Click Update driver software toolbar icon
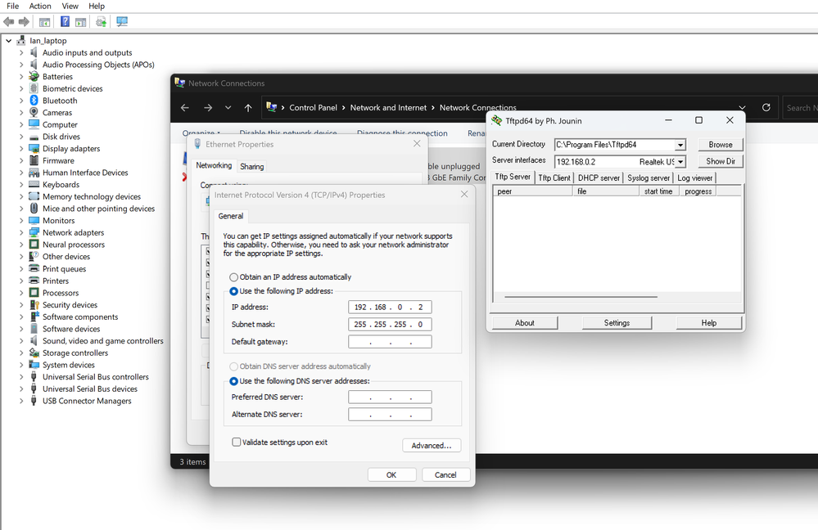818x530 pixels. [x=101, y=22]
